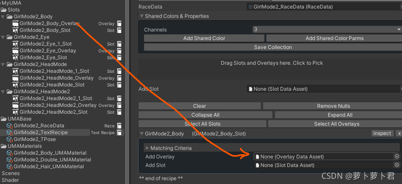Collapse the GirlMode2_Eye folder

tap(3, 37)
